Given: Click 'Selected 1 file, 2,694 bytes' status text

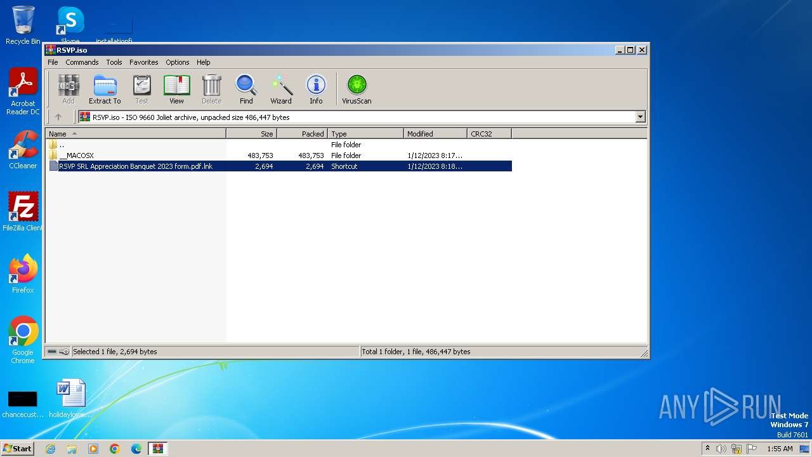Looking at the screenshot, I should (x=115, y=352).
